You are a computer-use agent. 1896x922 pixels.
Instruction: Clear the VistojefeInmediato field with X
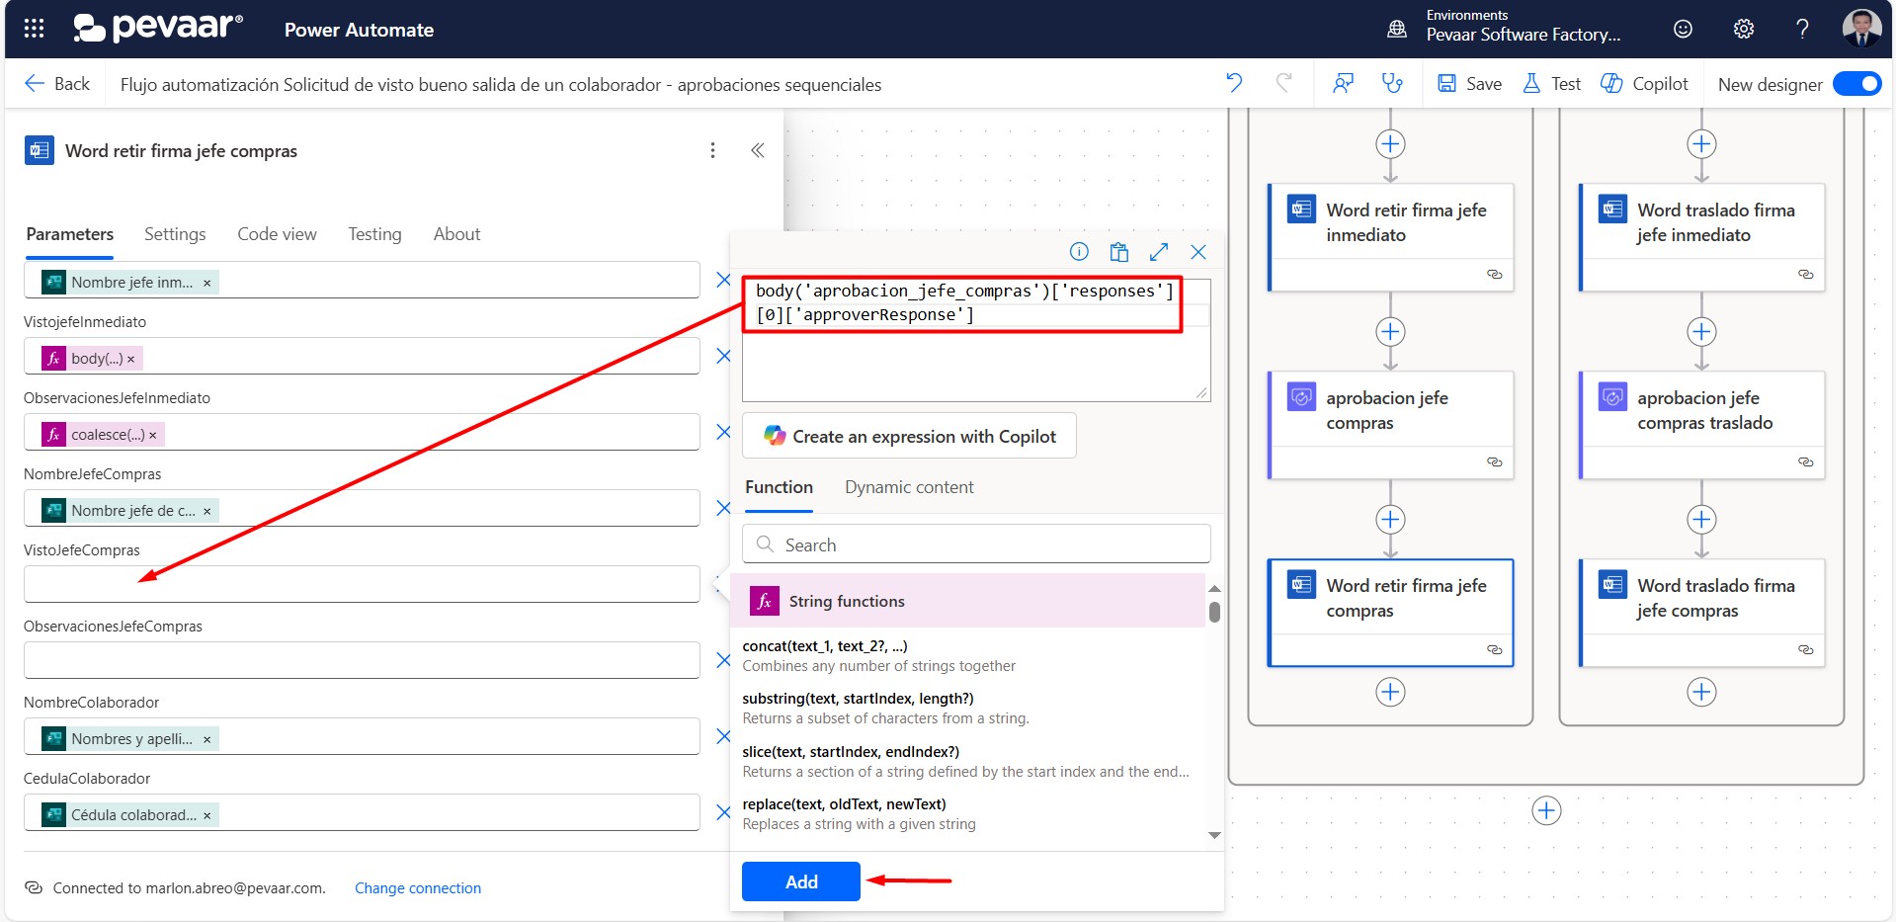click(x=723, y=356)
